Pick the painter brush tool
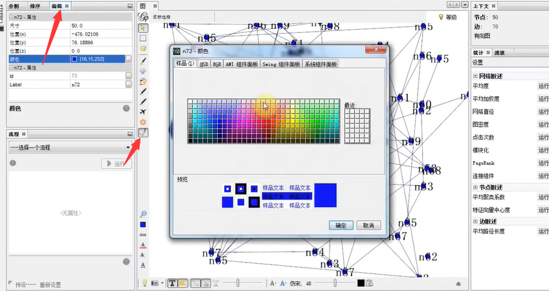Viewport: 549px width, 291px height. (x=143, y=61)
